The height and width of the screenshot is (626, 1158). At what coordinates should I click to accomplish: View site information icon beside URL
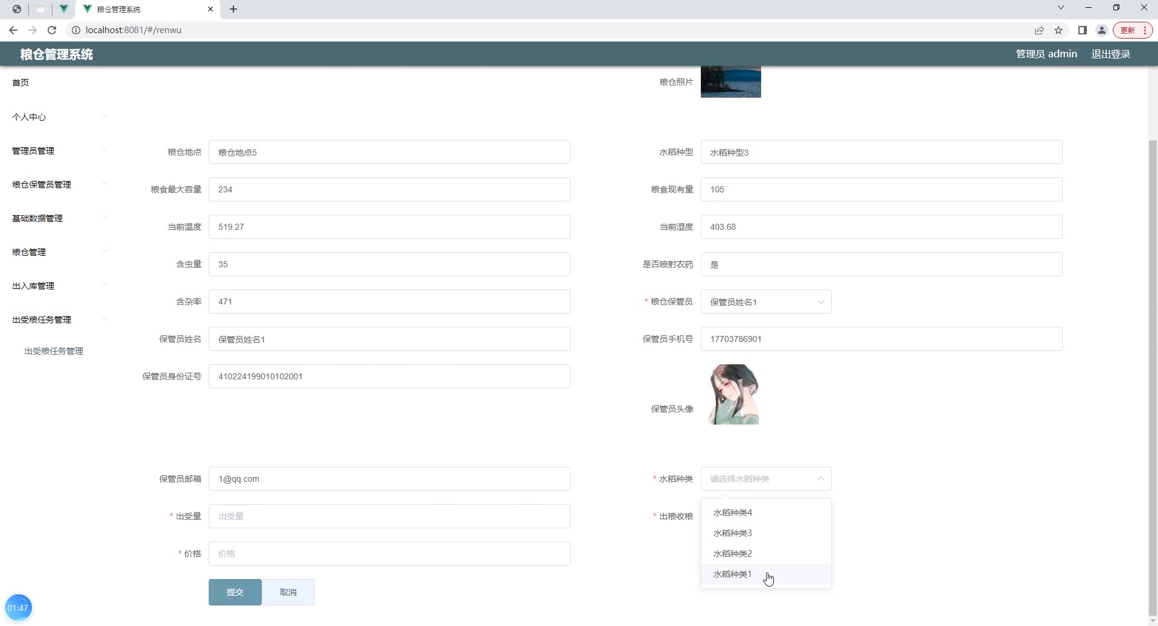pos(76,30)
